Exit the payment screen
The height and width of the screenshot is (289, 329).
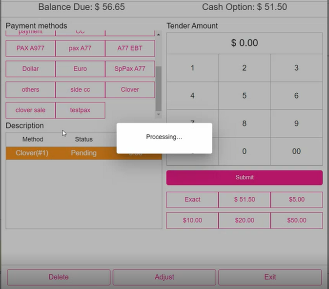click(x=270, y=277)
